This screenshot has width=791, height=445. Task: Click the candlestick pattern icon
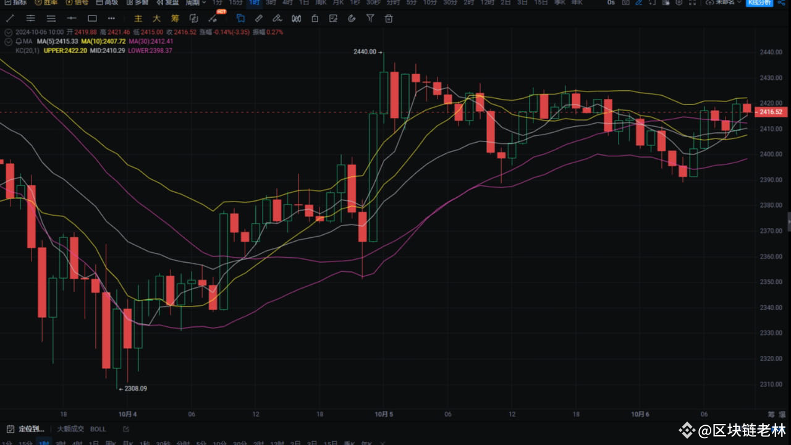pyautogui.click(x=296, y=19)
